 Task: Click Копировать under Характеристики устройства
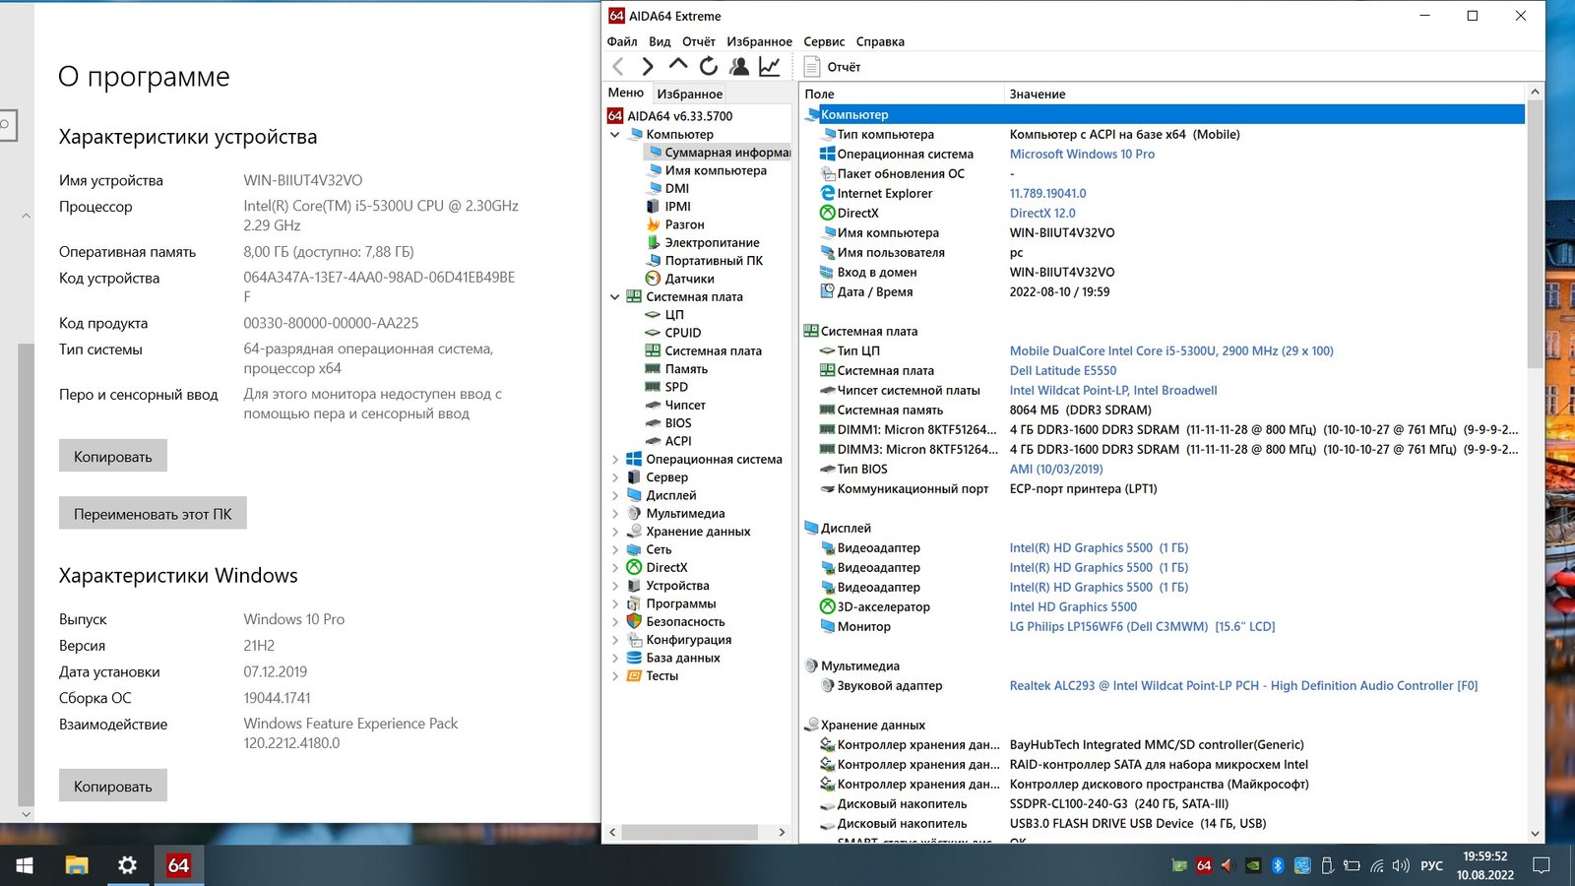pos(113,456)
